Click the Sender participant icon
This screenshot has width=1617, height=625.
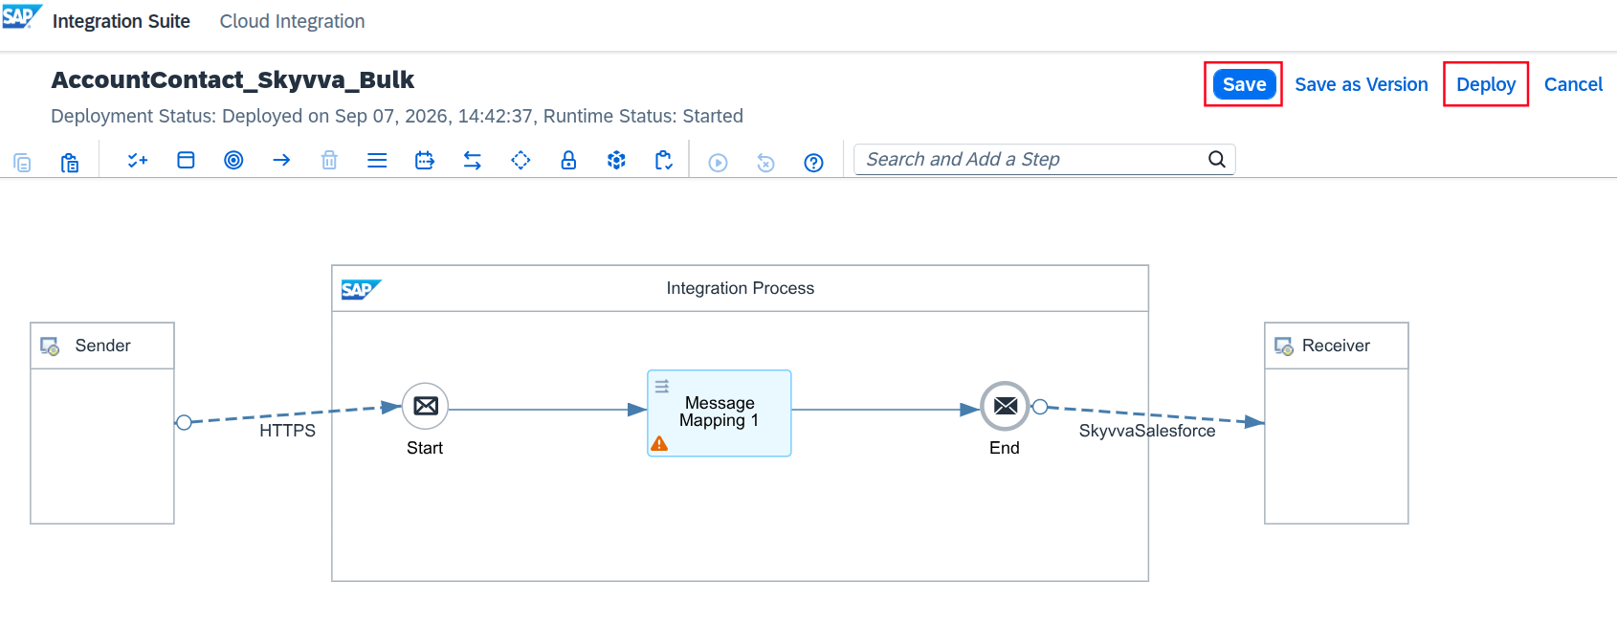point(50,346)
